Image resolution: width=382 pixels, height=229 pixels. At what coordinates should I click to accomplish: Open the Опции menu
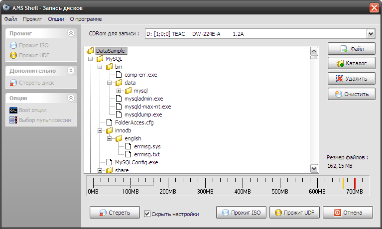(56, 19)
